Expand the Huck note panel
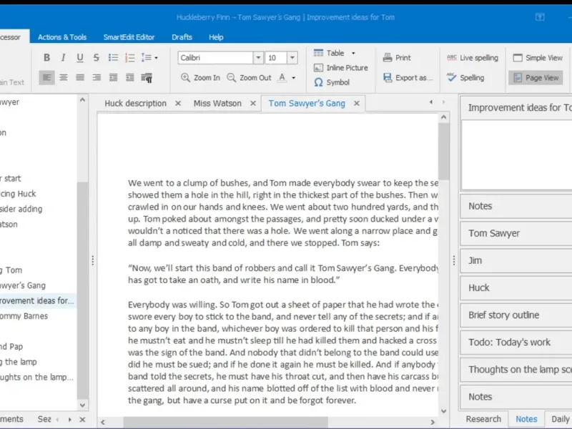The width and height of the screenshot is (572, 429). click(516, 288)
